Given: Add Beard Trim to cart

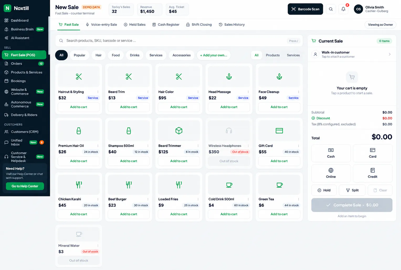Looking at the screenshot, I should (129, 107).
